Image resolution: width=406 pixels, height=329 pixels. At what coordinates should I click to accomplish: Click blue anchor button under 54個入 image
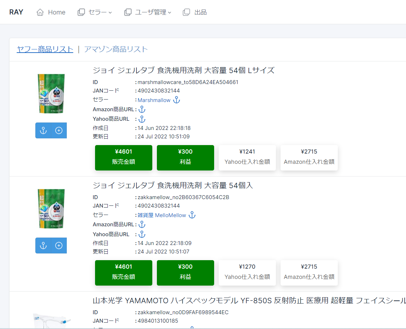[43, 245]
